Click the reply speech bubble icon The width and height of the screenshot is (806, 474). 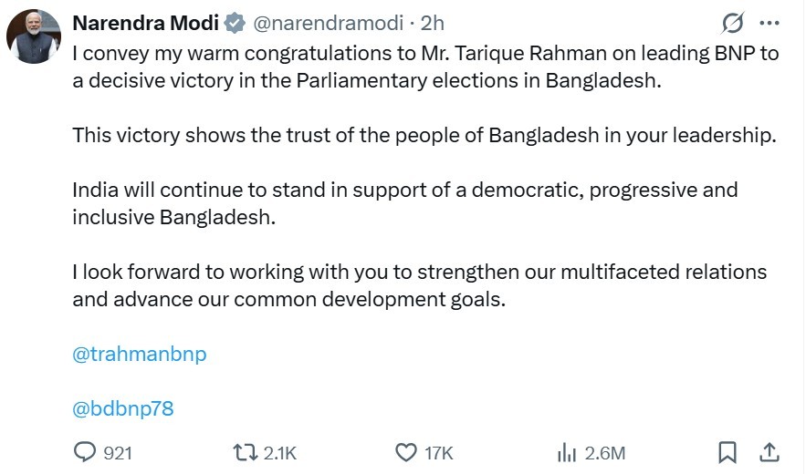tap(85, 452)
